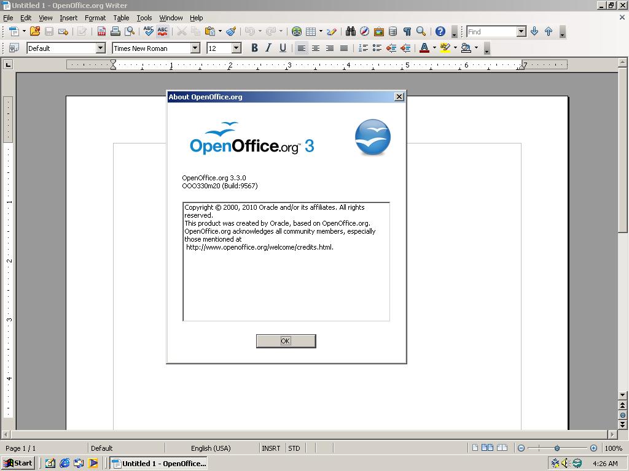Viewport: 629px width, 471px height.
Task: Open the File menu
Action: pyautogui.click(x=8, y=18)
